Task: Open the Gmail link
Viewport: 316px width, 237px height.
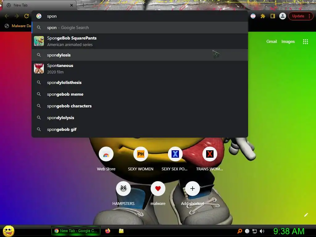Action: click(x=272, y=42)
